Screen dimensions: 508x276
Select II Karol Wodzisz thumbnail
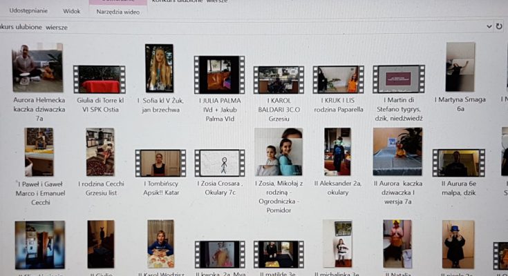160,244
